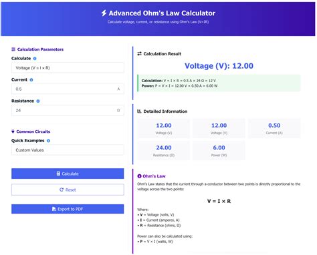
Task: Click the P = V × I (watts, W) line
Action: tap(155, 242)
